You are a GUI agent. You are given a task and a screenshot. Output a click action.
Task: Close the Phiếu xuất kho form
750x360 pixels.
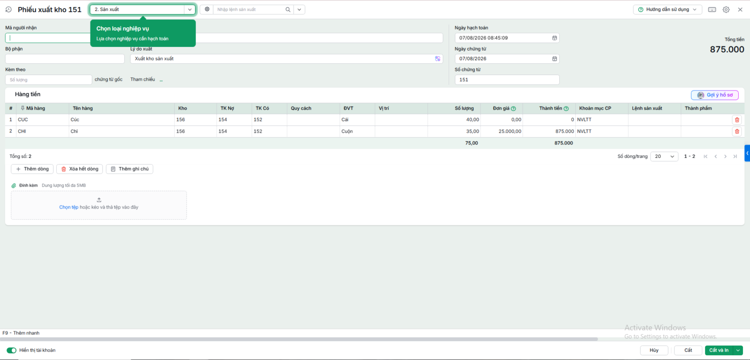(x=740, y=9)
